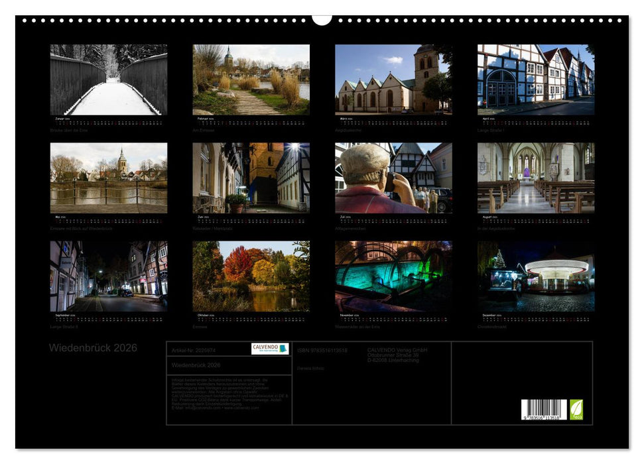This screenshot has height=464, width=644.
Task: Select the February lakeside path photo
Action: (x=251, y=80)
